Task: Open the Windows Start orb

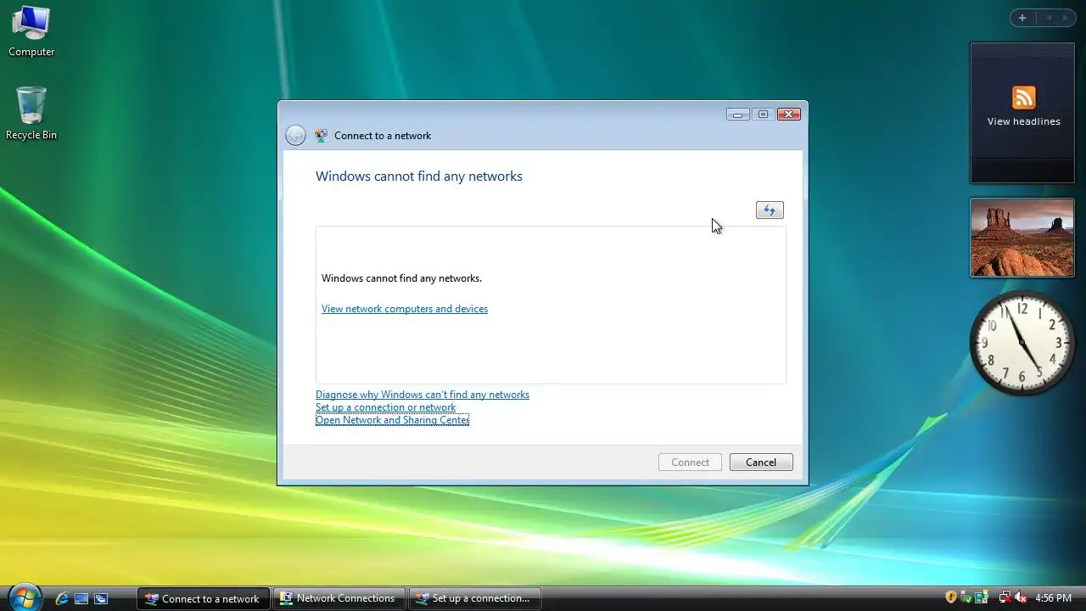Action: [25, 597]
